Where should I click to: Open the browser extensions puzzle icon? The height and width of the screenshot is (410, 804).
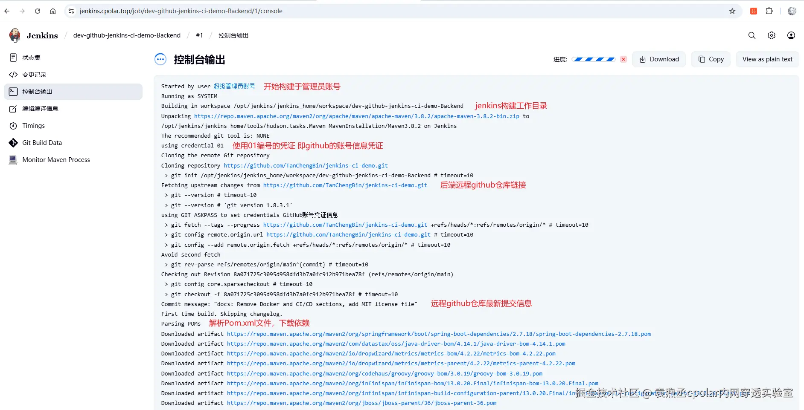point(769,11)
